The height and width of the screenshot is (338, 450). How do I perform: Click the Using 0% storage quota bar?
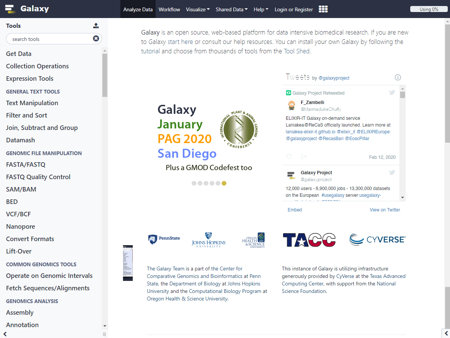tap(429, 9)
